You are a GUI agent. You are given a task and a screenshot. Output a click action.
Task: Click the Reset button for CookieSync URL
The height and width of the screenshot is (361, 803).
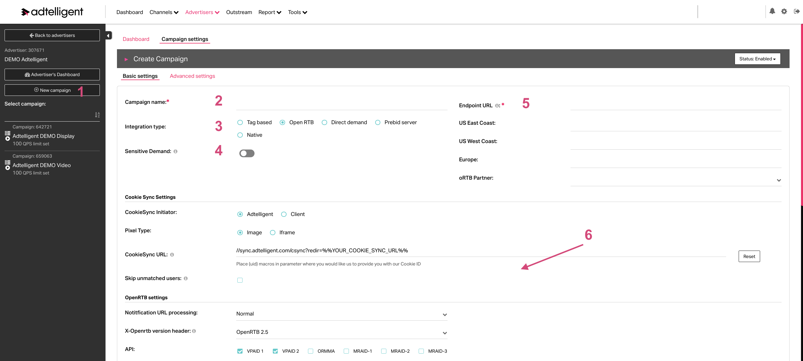click(749, 257)
